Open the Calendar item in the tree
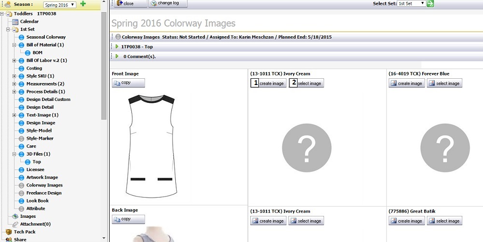The height and width of the screenshot is (242, 483). click(x=29, y=22)
